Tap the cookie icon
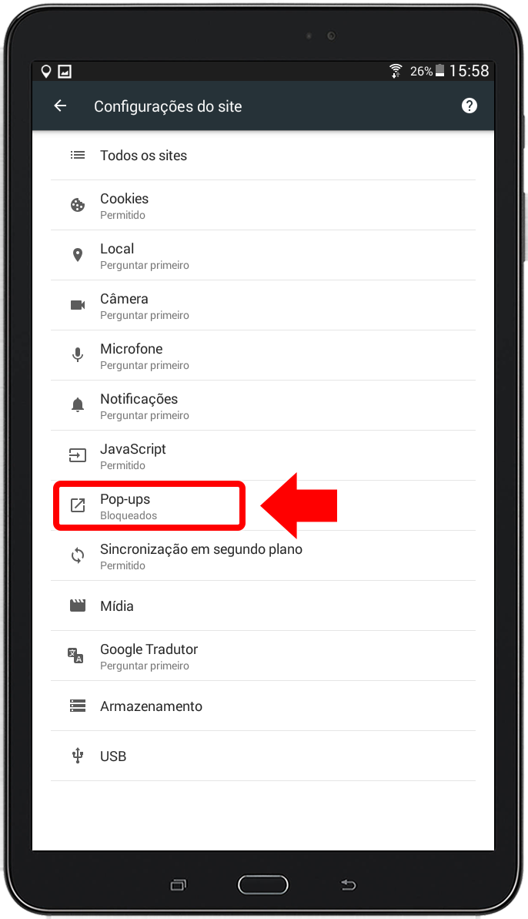This screenshot has height=919, width=528. click(x=77, y=205)
